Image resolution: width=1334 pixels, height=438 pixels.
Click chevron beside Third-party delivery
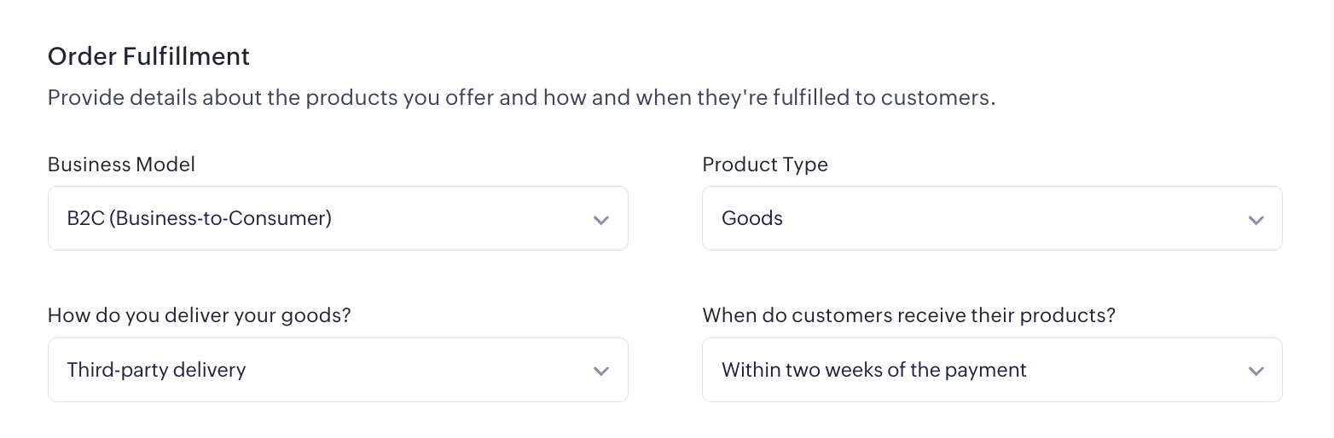pos(600,371)
